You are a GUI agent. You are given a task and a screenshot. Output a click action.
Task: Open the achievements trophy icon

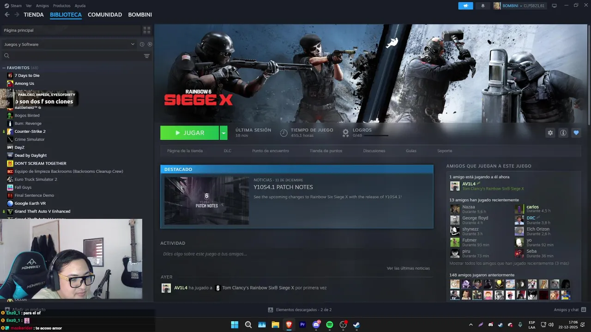[x=345, y=133]
